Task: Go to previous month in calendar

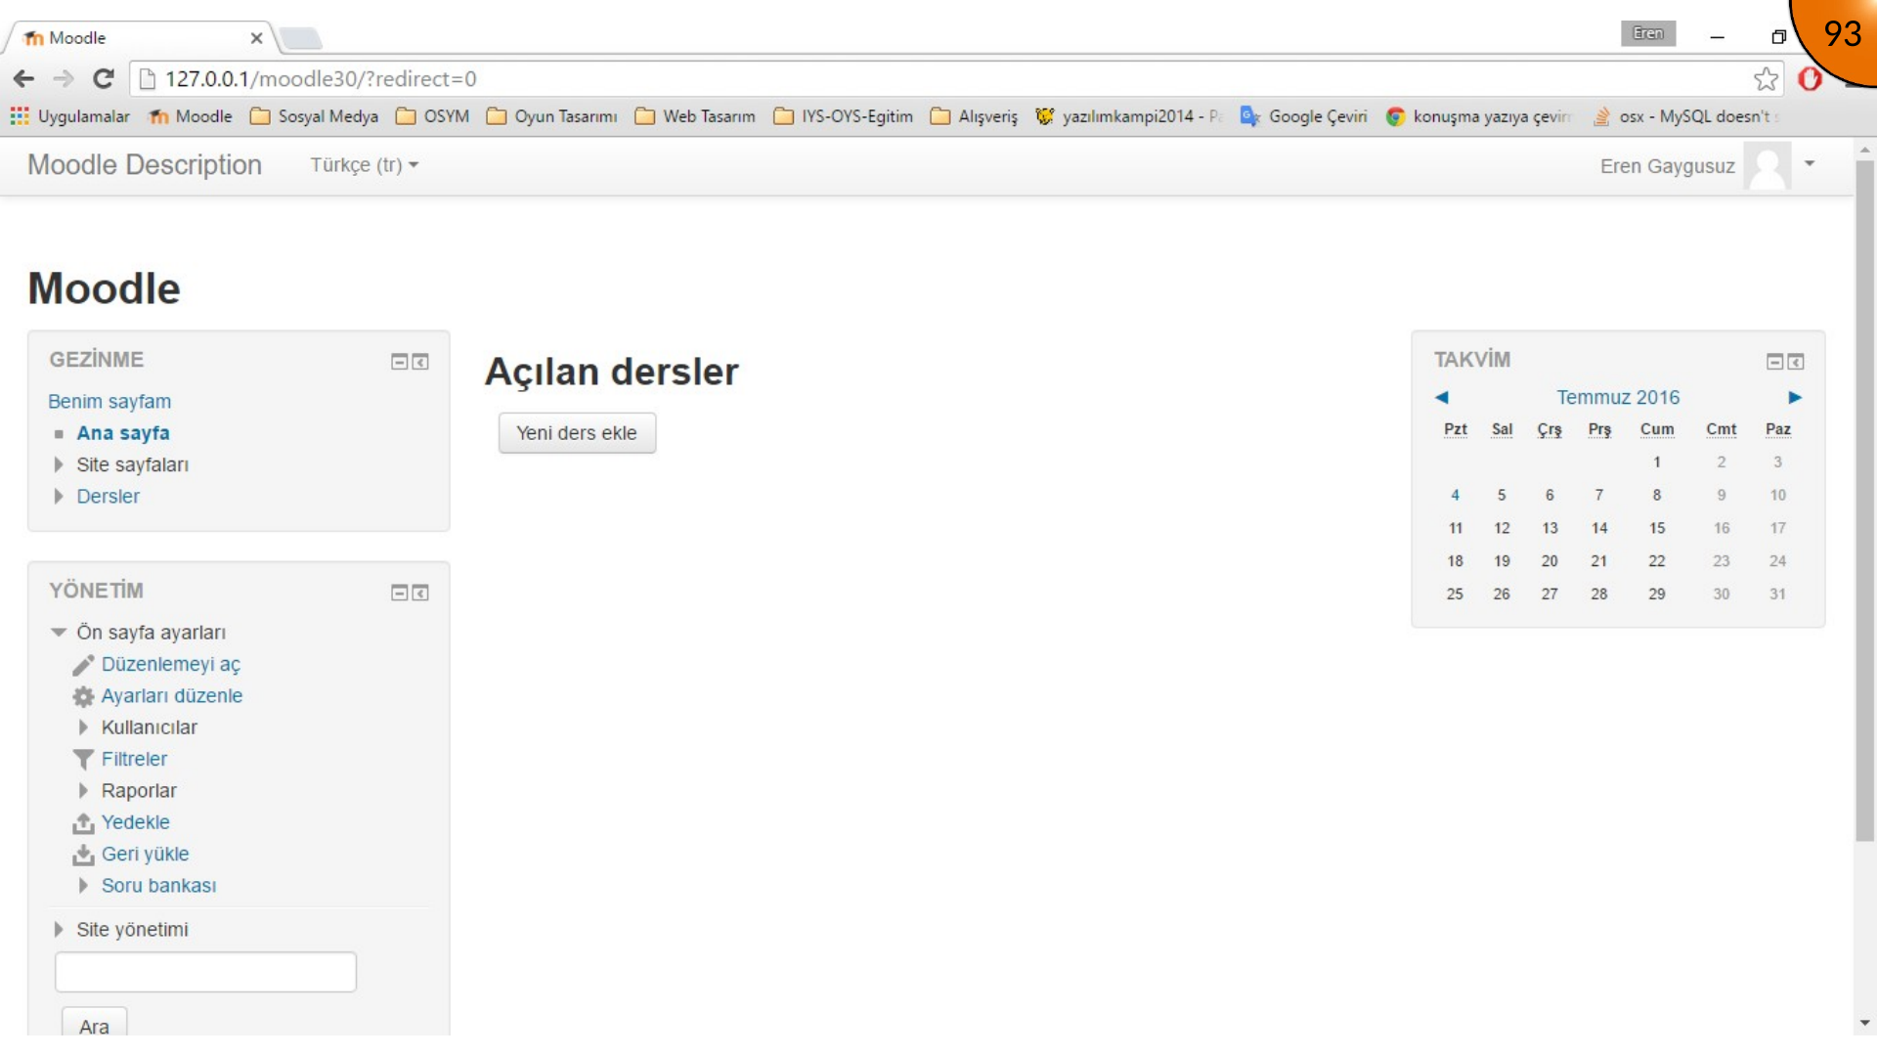Action: pyautogui.click(x=1441, y=397)
